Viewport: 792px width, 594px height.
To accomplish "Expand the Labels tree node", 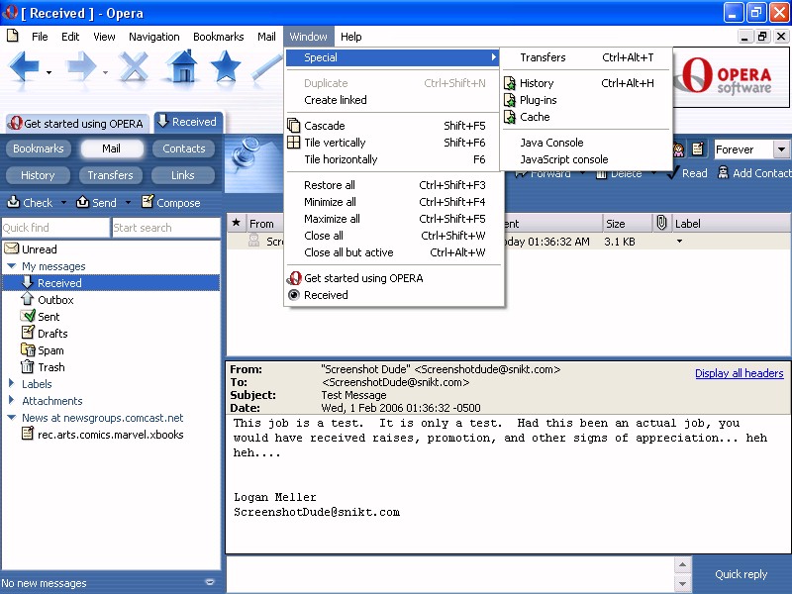I will (11, 384).
